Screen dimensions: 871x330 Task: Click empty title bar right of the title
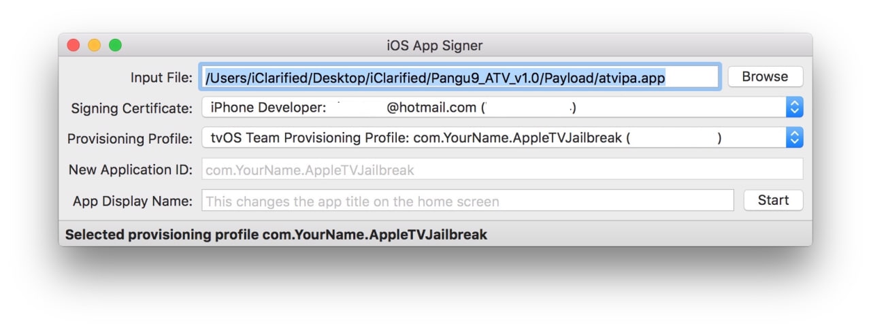pos(646,46)
